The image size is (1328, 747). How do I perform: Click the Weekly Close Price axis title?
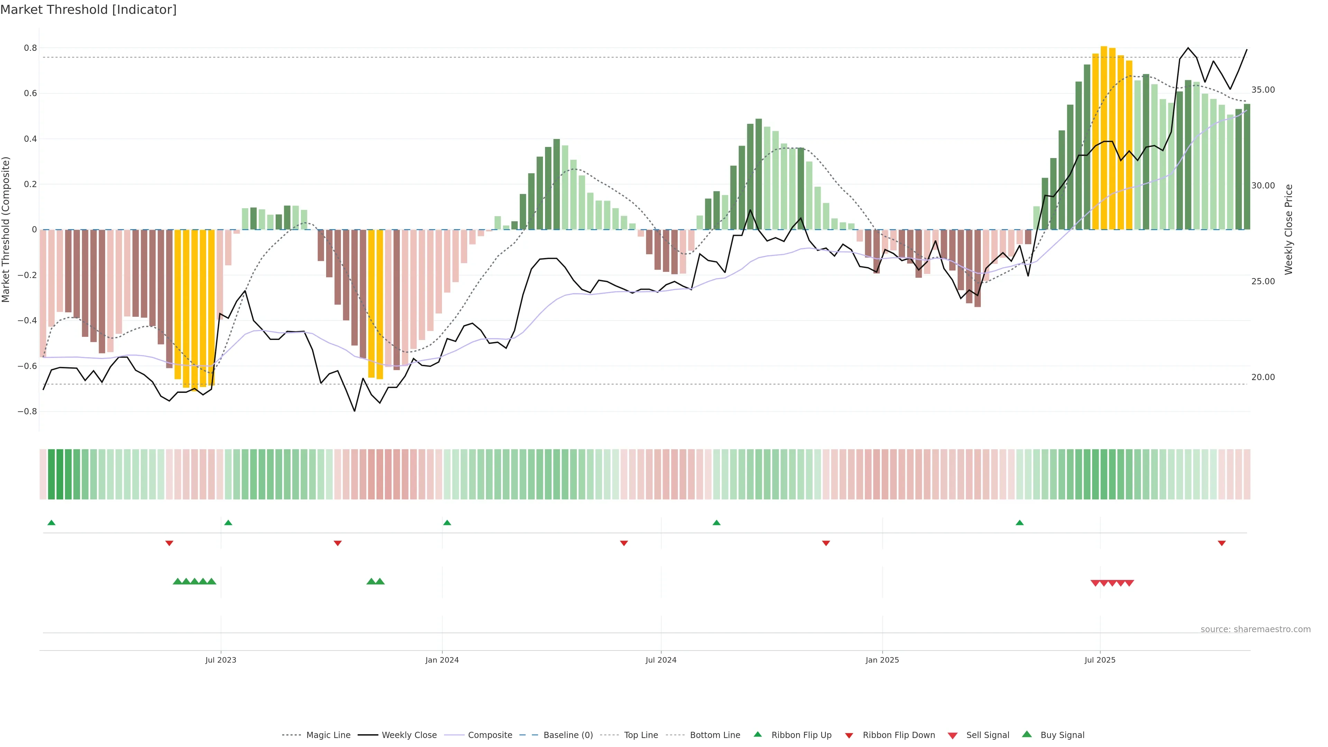[x=1288, y=229]
